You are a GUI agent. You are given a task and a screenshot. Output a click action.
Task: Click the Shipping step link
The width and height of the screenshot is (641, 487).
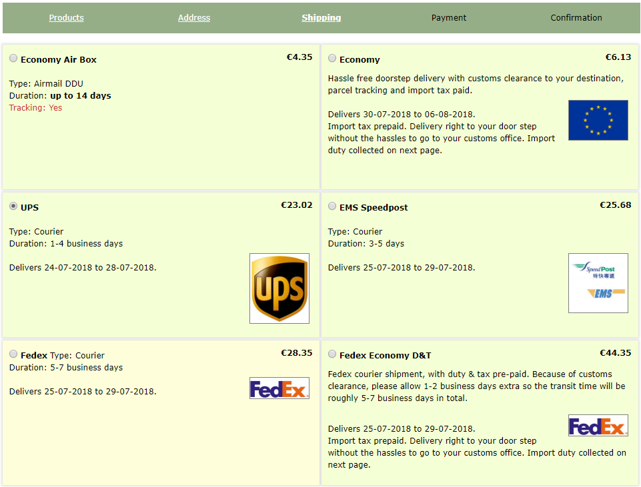click(322, 17)
